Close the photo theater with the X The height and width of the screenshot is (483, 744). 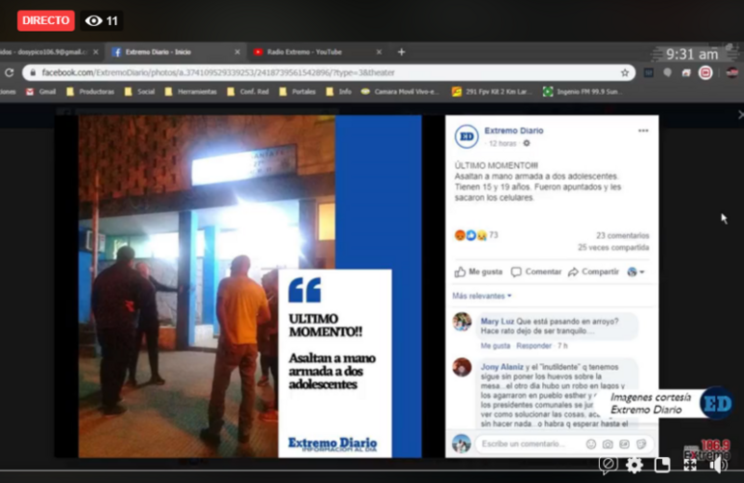click(741, 114)
